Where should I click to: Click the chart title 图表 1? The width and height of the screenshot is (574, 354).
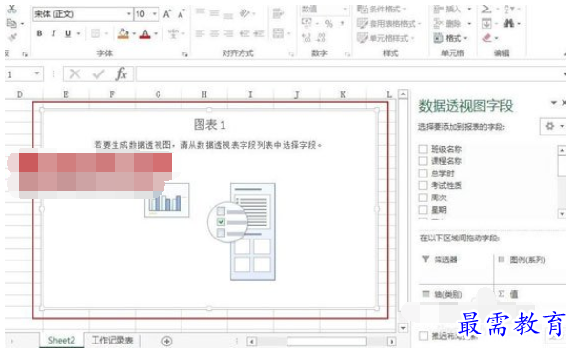(x=209, y=125)
